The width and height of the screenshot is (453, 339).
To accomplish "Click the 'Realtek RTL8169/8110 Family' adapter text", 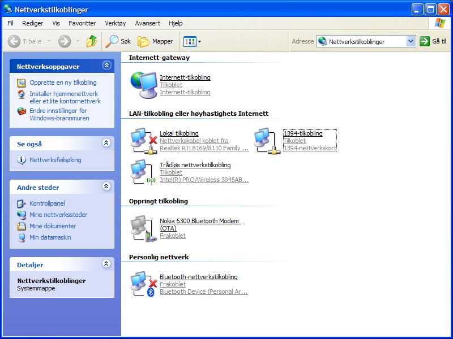I will click(204, 148).
